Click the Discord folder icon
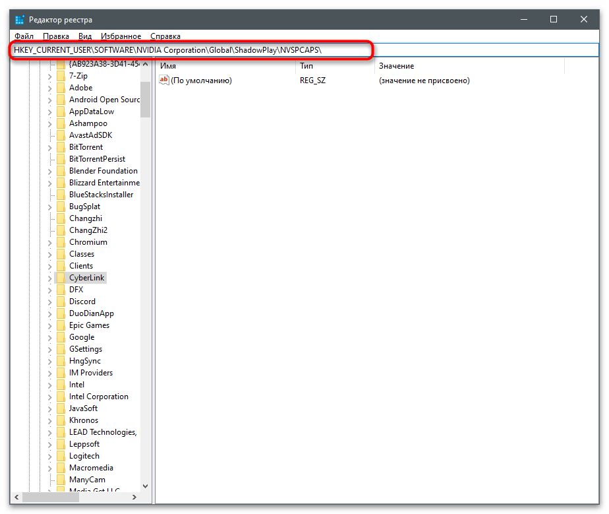This screenshot has width=609, height=514. pos(61,302)
